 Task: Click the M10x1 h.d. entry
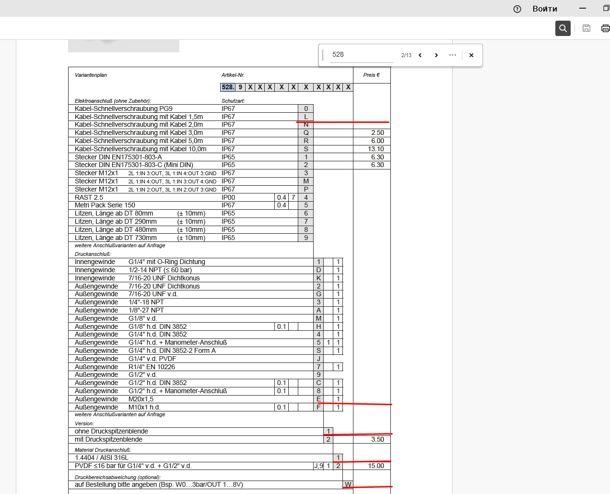coord(144,407)
